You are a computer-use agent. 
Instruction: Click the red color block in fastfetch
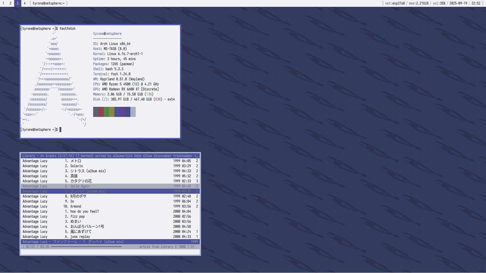101,112
